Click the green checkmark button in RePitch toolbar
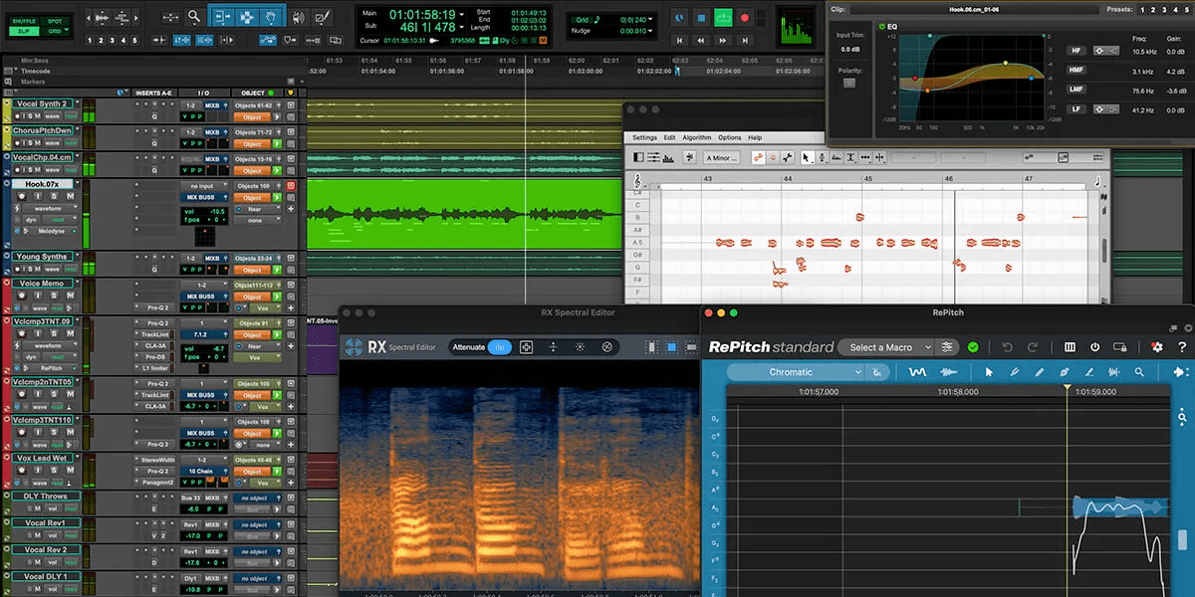The width and height of the screenshot is (1195, 597). click(974, 346)
